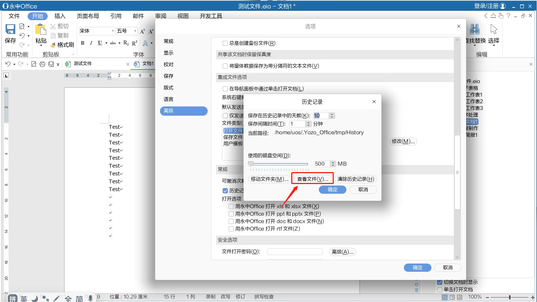The width and height of the screenshot is (537, 302).
Task: Click 取消 in the Options dialog
Action: 447,268
